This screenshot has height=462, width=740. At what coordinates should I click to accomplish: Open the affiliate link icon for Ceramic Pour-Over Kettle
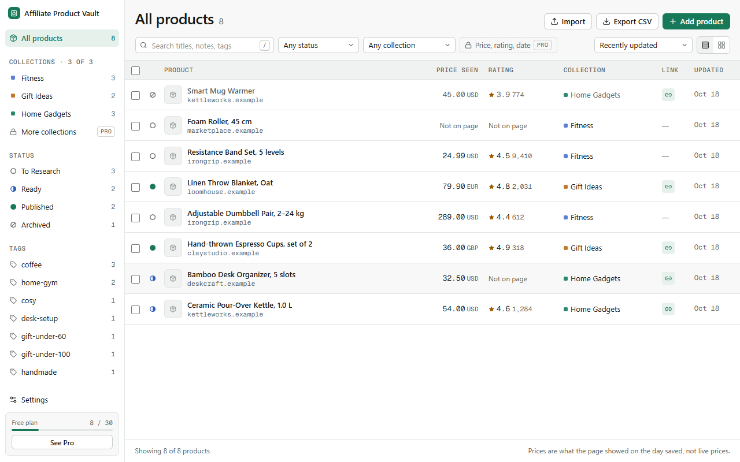click(668, 309)
